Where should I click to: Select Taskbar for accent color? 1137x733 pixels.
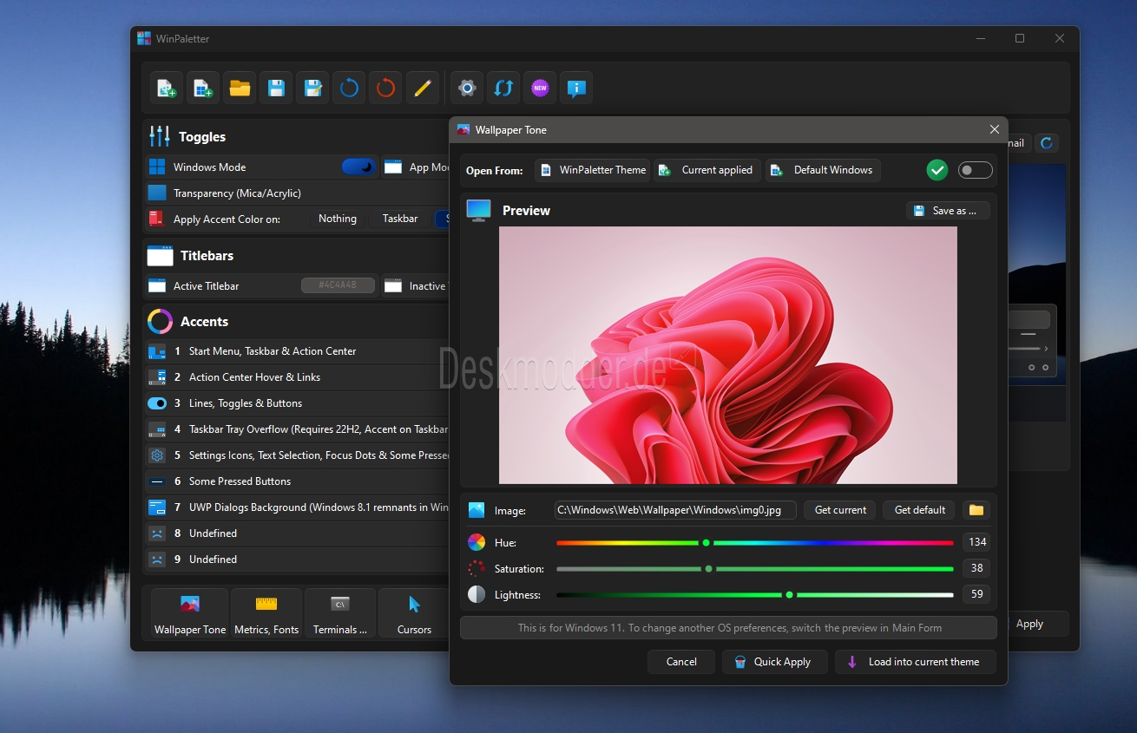coord(400,219)
